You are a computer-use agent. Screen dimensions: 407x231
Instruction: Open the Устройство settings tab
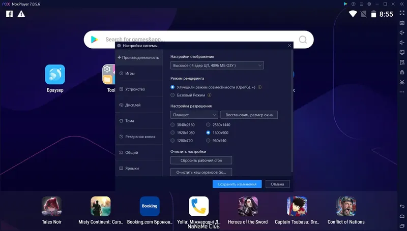139,89
